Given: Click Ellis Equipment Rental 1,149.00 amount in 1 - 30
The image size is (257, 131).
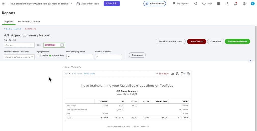Looking at the screenshot, I should pos(120,110).
